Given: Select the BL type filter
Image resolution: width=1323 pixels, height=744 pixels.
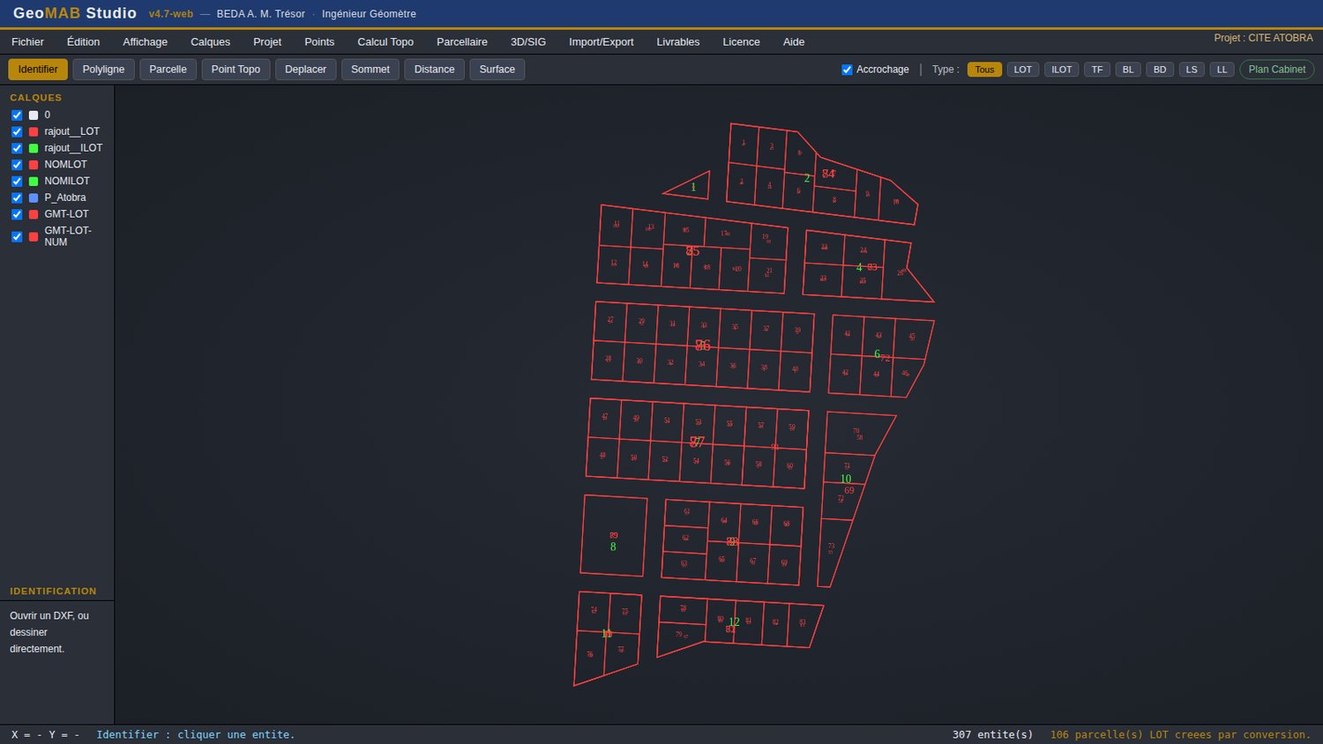Looking at the screenshot, I should [x=1127, y=70].
